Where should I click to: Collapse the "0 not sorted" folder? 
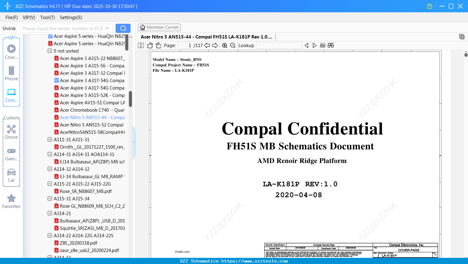pyautogui.click(x=50, y=51)
